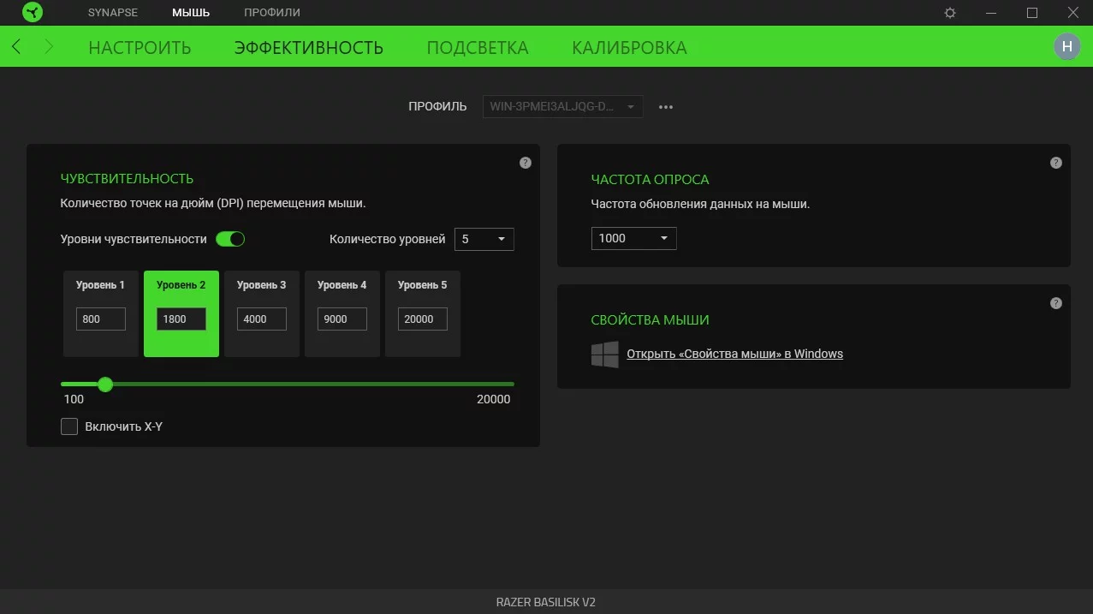Click the help icon in Свойства мыши panel
1093x614 pixels.
pyautogui.click(x=1056, y=303)
